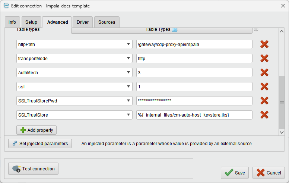
Task: Remove the transportMode property
Action: pyautogui.click(x=264, y=59)
